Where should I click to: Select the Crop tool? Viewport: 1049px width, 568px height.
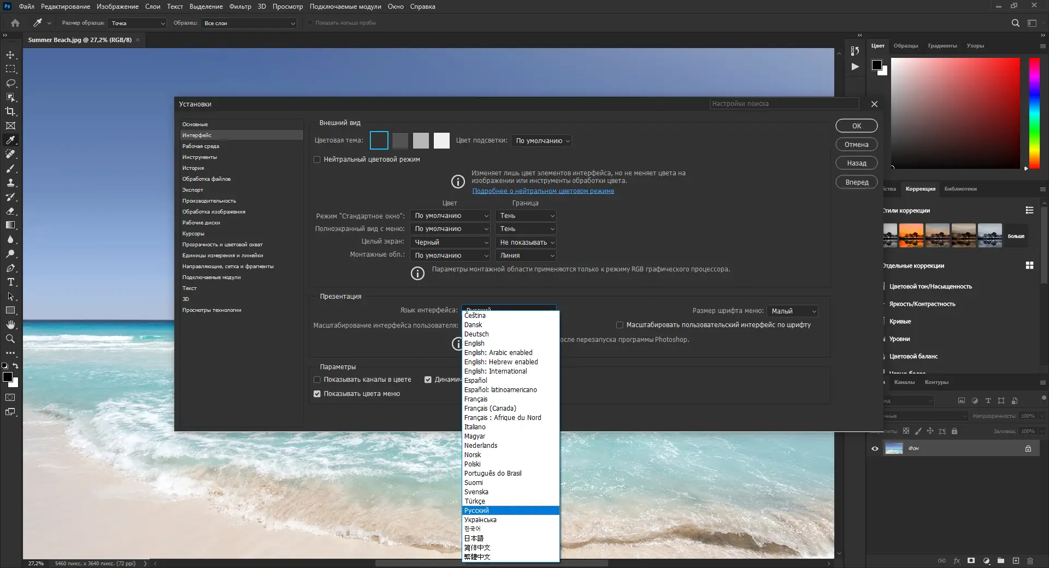(x=10, y=111)
